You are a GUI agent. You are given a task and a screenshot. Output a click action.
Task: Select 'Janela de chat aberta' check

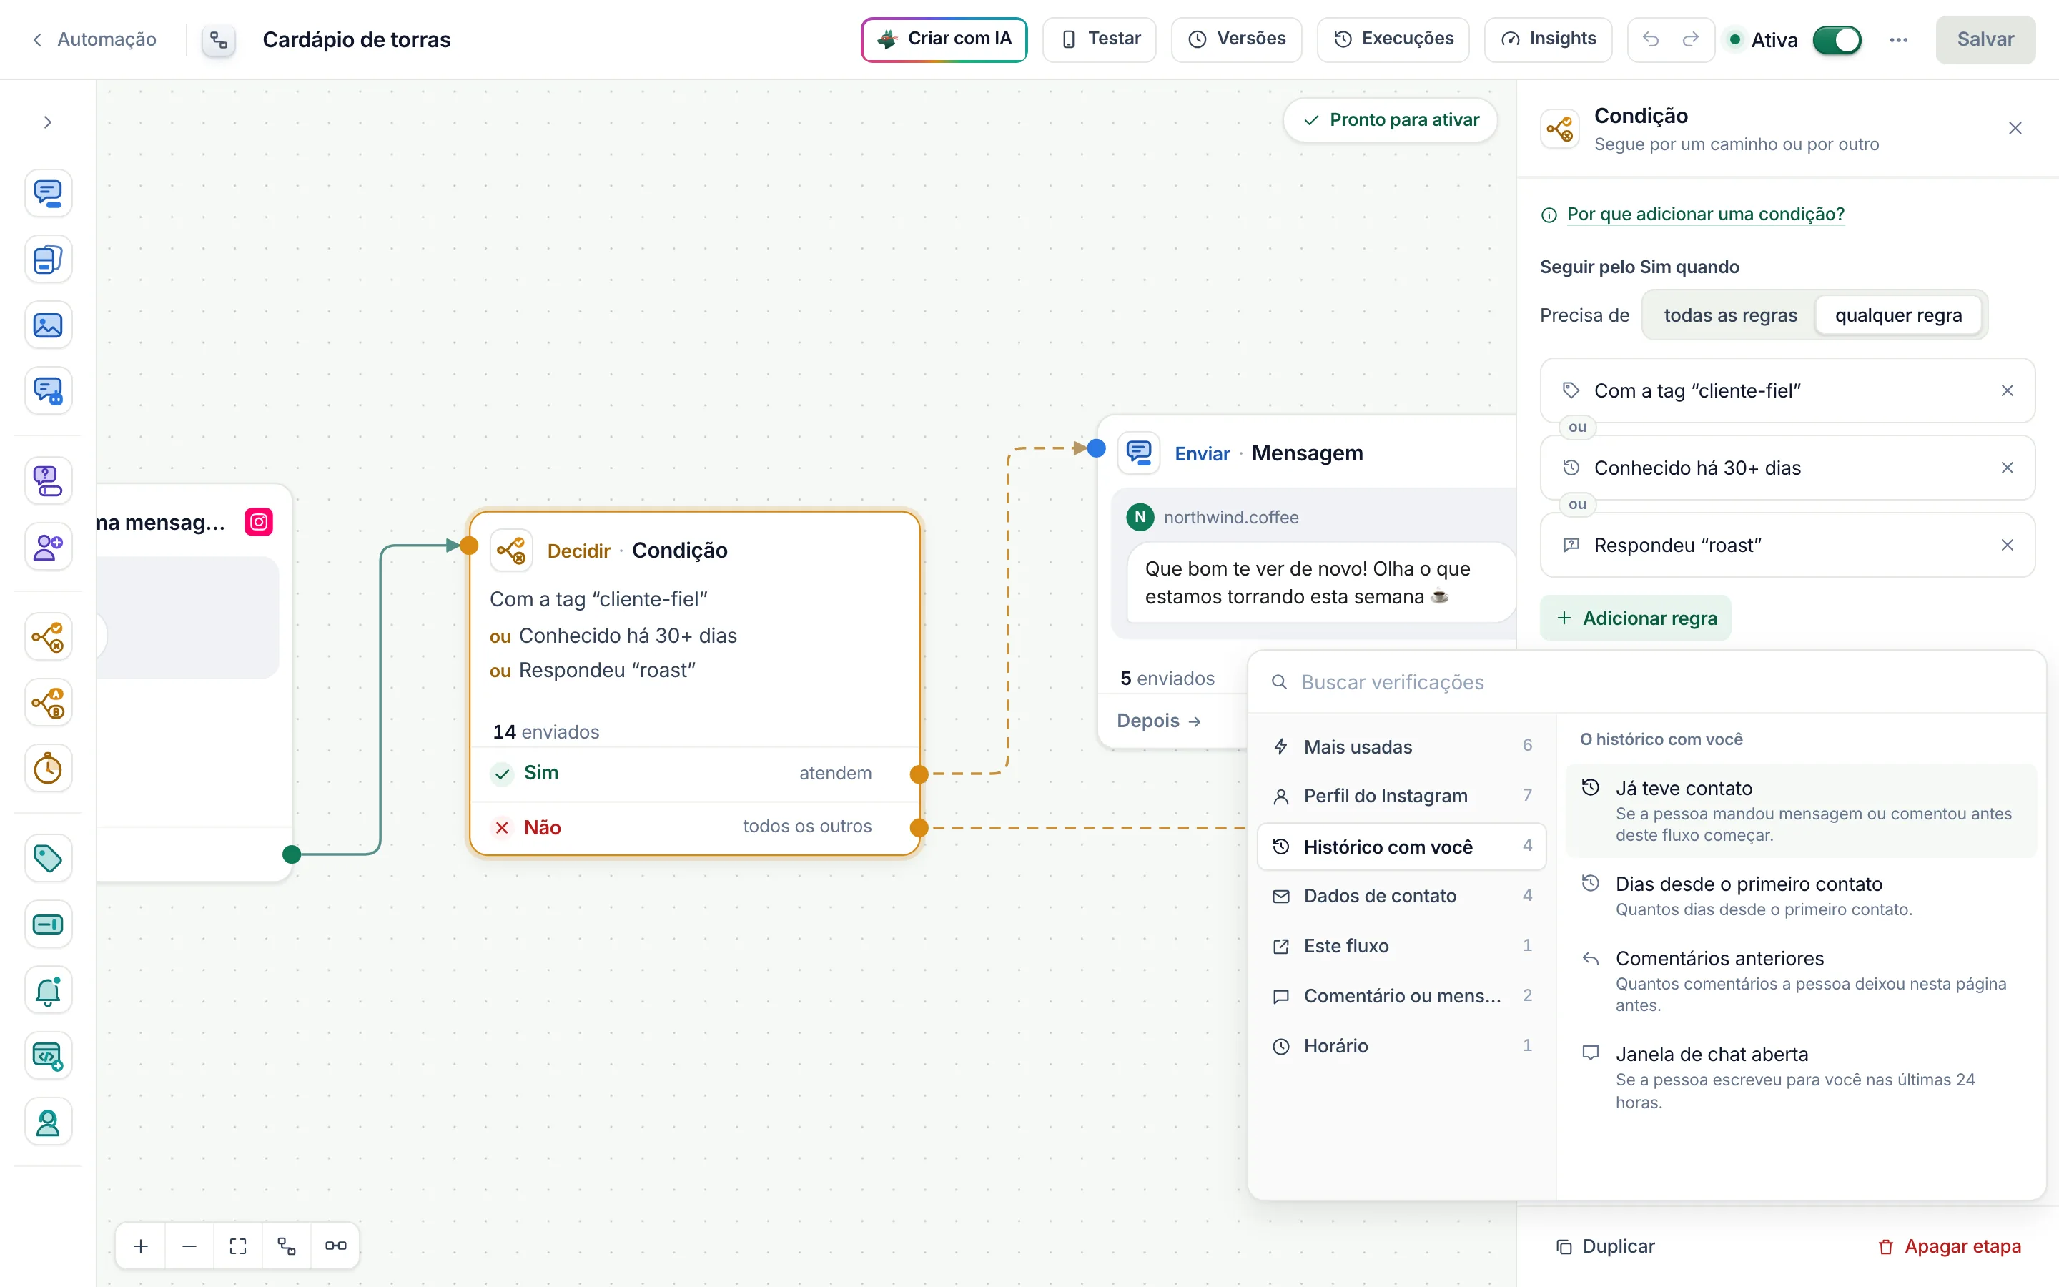pyautogui.click(x=1801, y=1078)
